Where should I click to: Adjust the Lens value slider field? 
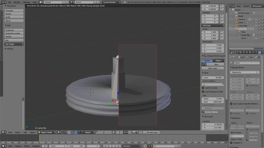[x=213, y=77]
